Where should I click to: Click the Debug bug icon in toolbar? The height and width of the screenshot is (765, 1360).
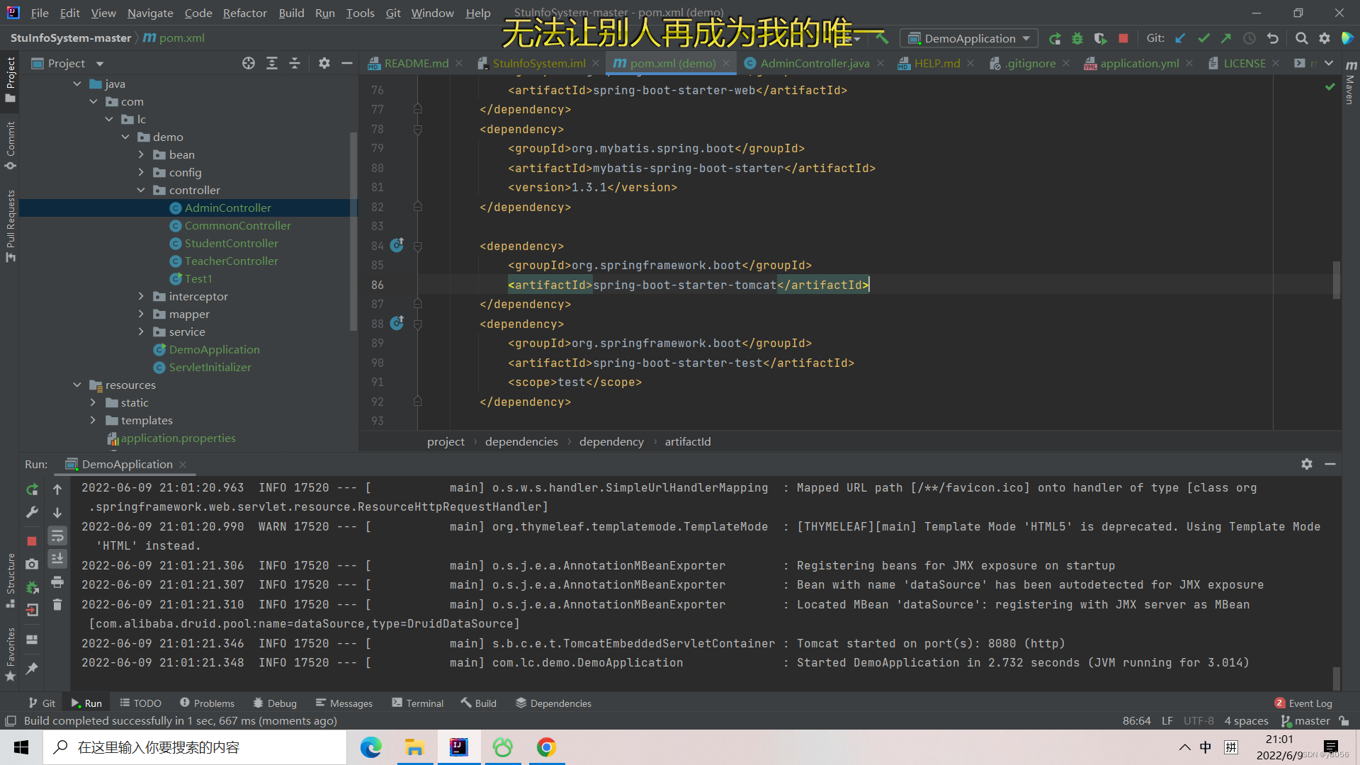point(1077,38)
